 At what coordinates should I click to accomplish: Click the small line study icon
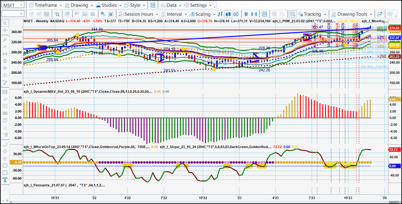(77, 14)
